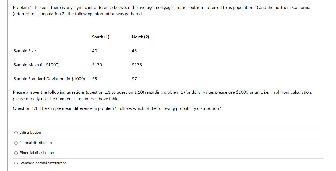The width and height of the screenshot is (336, 171).
Task: Select the Standard normal distribution option
Action: (16, 163)
